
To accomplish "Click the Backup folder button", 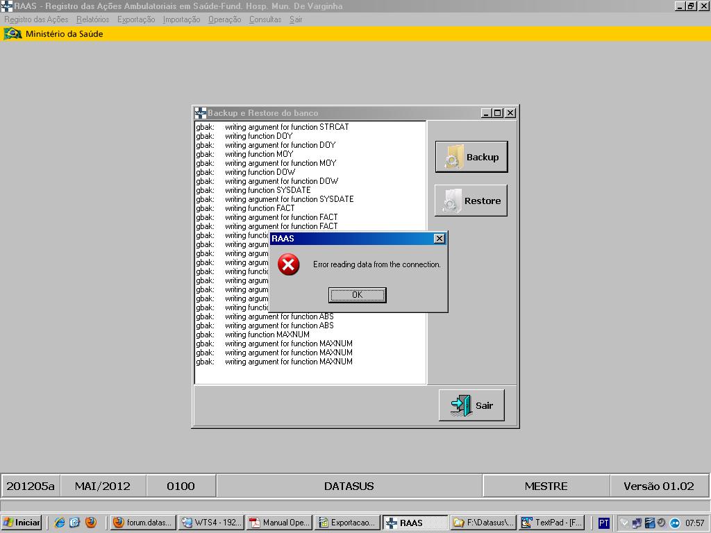I will click(x=471, y=157).
